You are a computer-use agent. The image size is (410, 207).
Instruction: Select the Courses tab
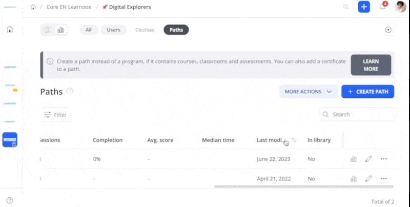pos(145,30)
